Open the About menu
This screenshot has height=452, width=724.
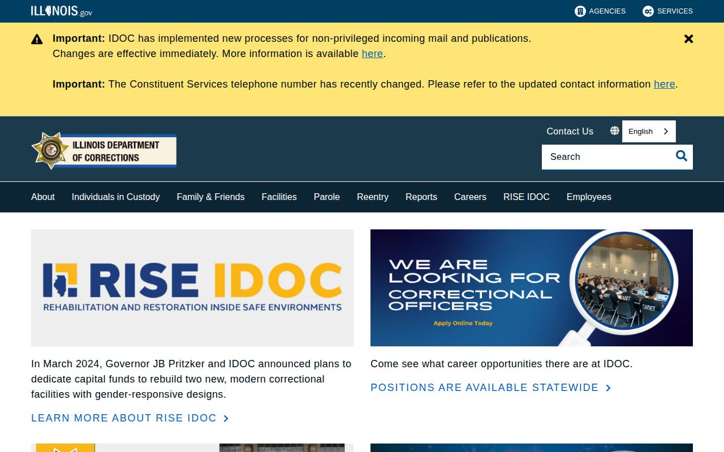43,197
